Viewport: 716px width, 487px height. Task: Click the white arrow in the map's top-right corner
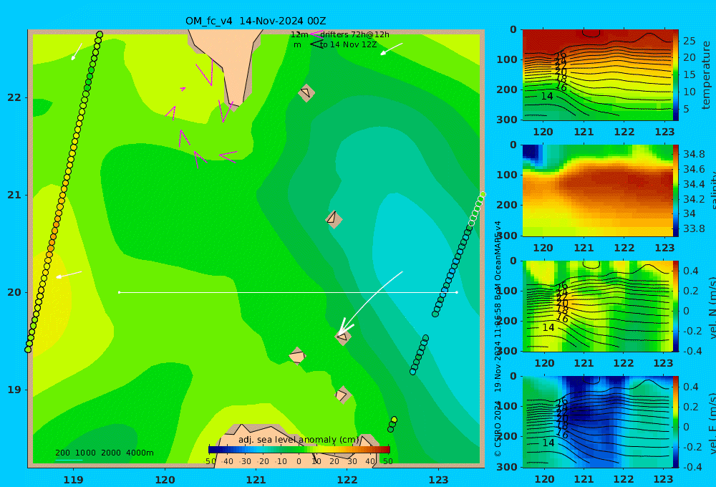tap(392, 49)
